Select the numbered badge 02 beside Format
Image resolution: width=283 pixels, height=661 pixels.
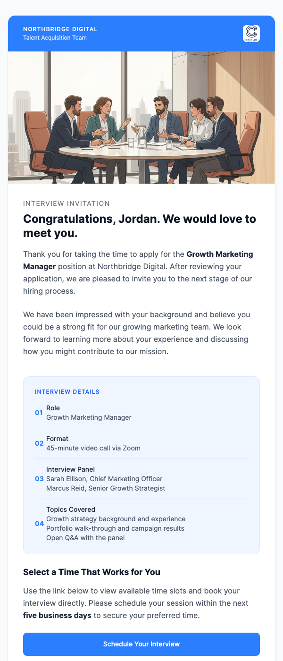coord(39,443)
